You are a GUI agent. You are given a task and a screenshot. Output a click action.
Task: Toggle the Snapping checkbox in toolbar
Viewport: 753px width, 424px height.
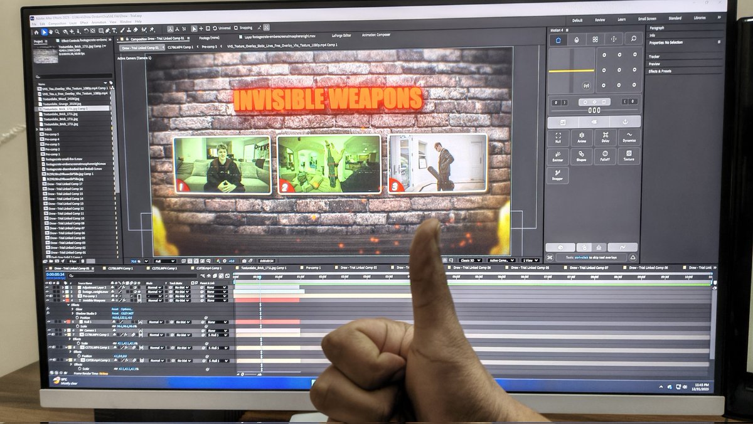click(x=235, y=28)
